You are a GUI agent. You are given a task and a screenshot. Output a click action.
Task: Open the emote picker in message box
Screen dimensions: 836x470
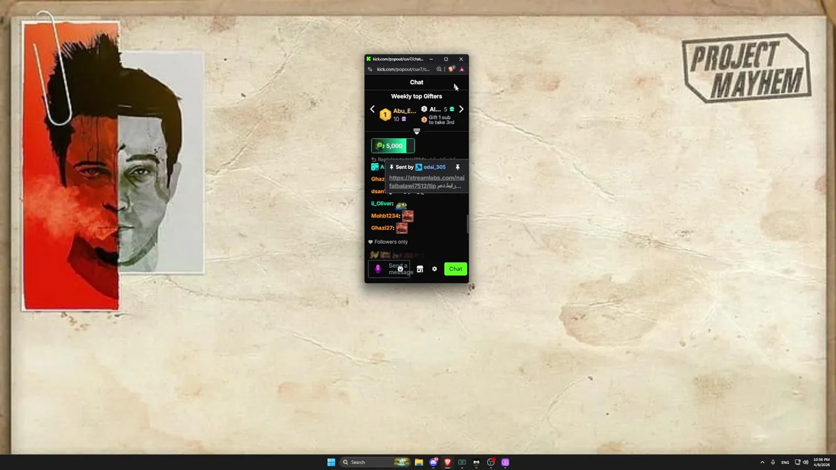click(400, 269)
